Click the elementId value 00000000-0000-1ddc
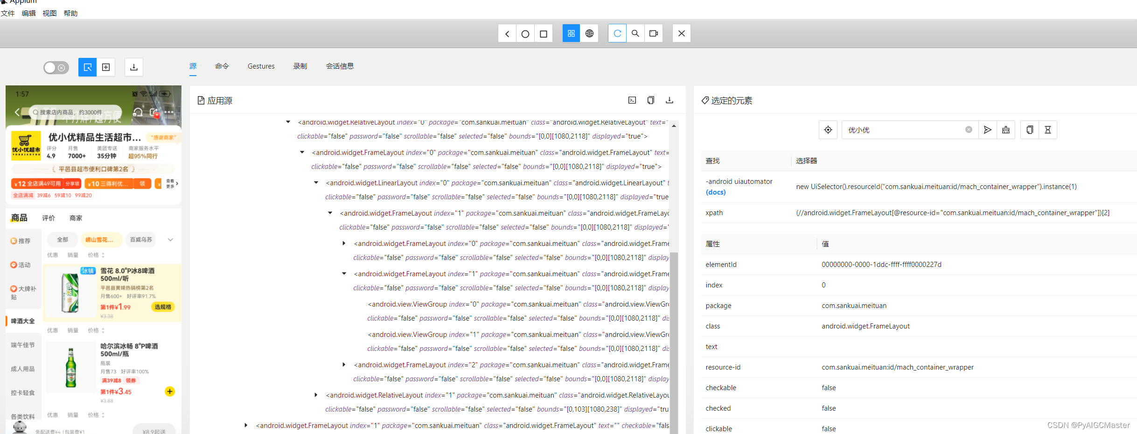This screenshot has width=1137, height=434. click(881, 265)
